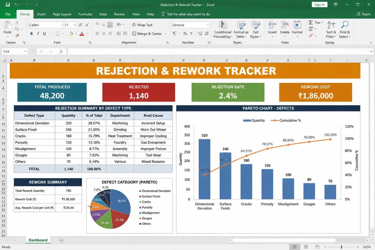This screenshot has width=375, height=250.
Task: Switch to the Data tab
Action: pos(103,14)
